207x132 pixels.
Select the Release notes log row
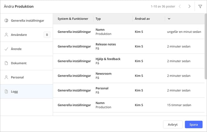127,46
